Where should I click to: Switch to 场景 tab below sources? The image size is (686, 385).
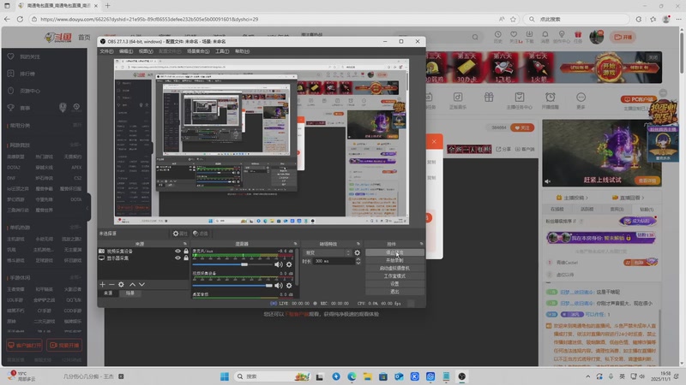(x=130, y=293)
